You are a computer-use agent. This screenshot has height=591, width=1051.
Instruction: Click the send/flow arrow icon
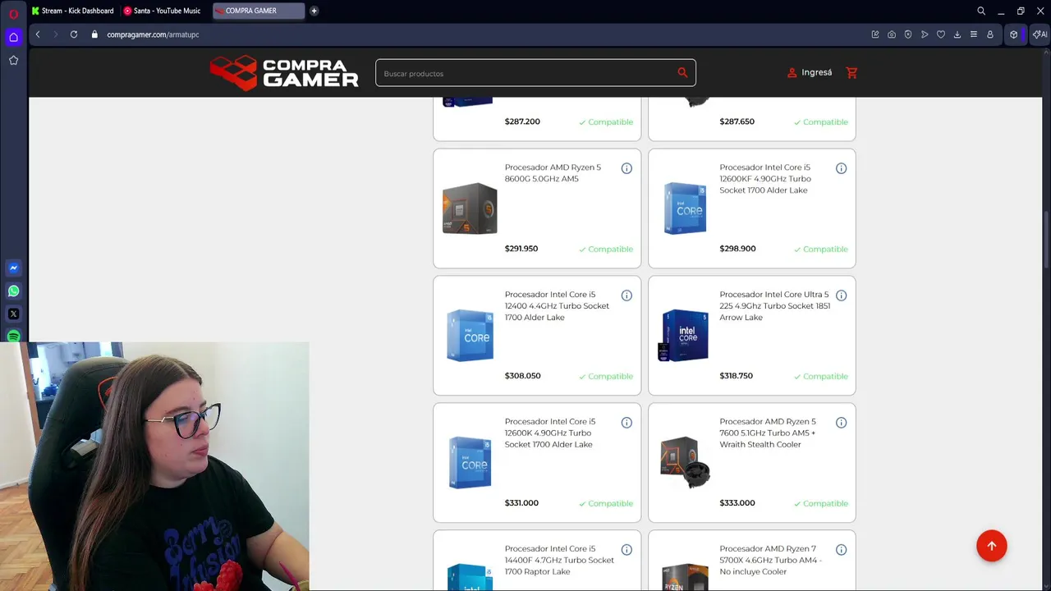925,34
